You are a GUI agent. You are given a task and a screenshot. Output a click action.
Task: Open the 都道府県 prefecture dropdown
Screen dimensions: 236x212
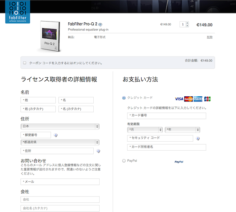[x=60, y=142]
